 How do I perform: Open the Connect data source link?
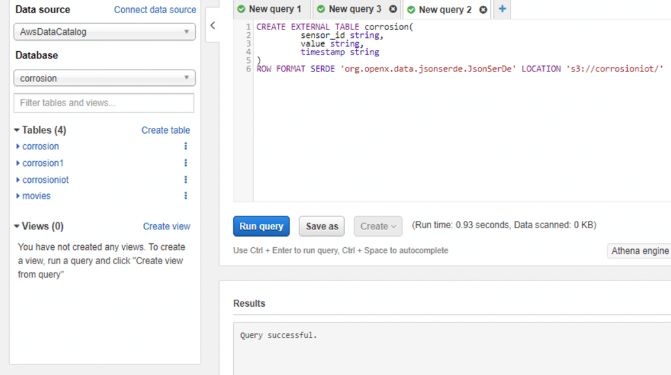tap(155, 9)
